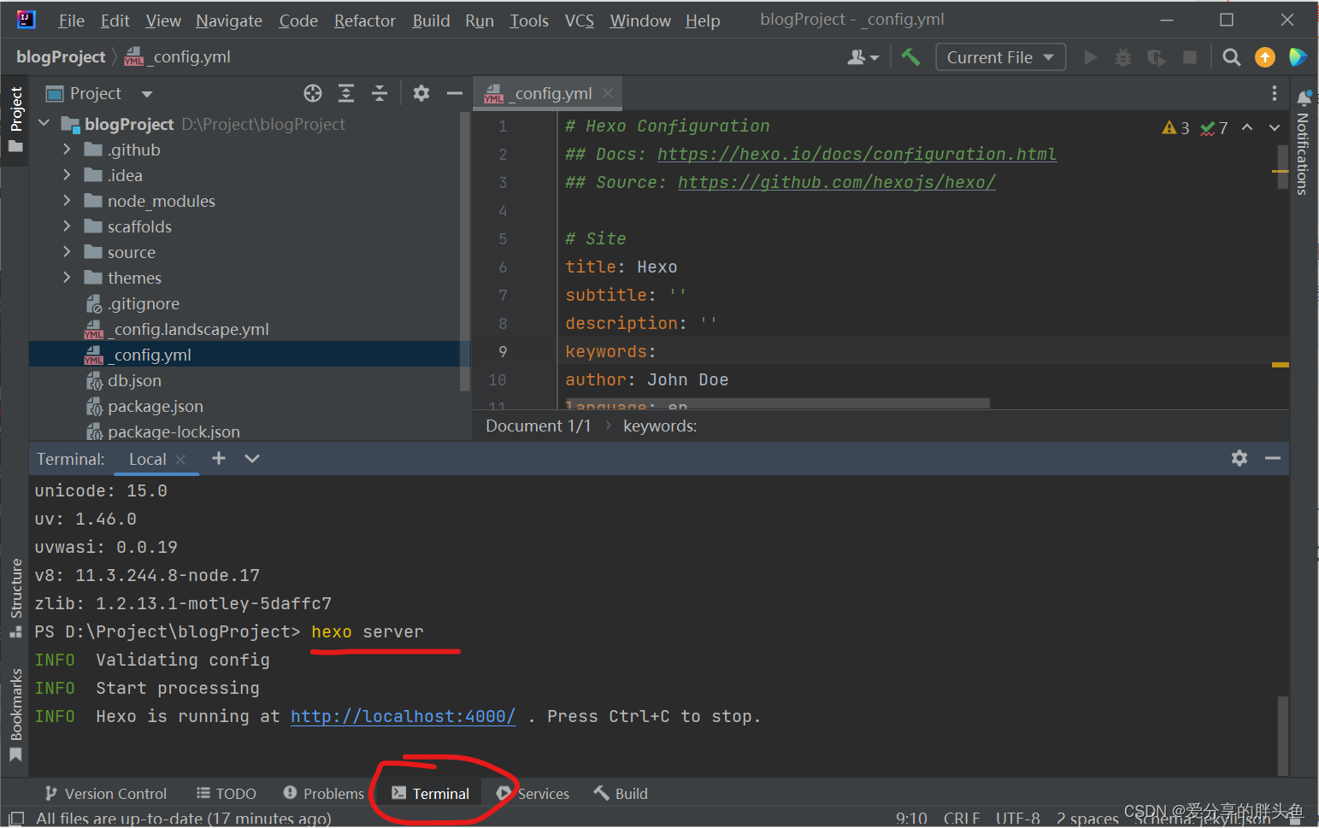Screen dimensions: 1319x828
Task: Open the user account icon dropdown
Action: click(x=863, y=57)
